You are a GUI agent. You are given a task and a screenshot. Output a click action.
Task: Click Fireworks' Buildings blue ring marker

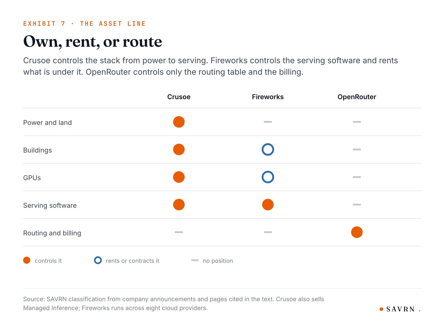[268, 150]
